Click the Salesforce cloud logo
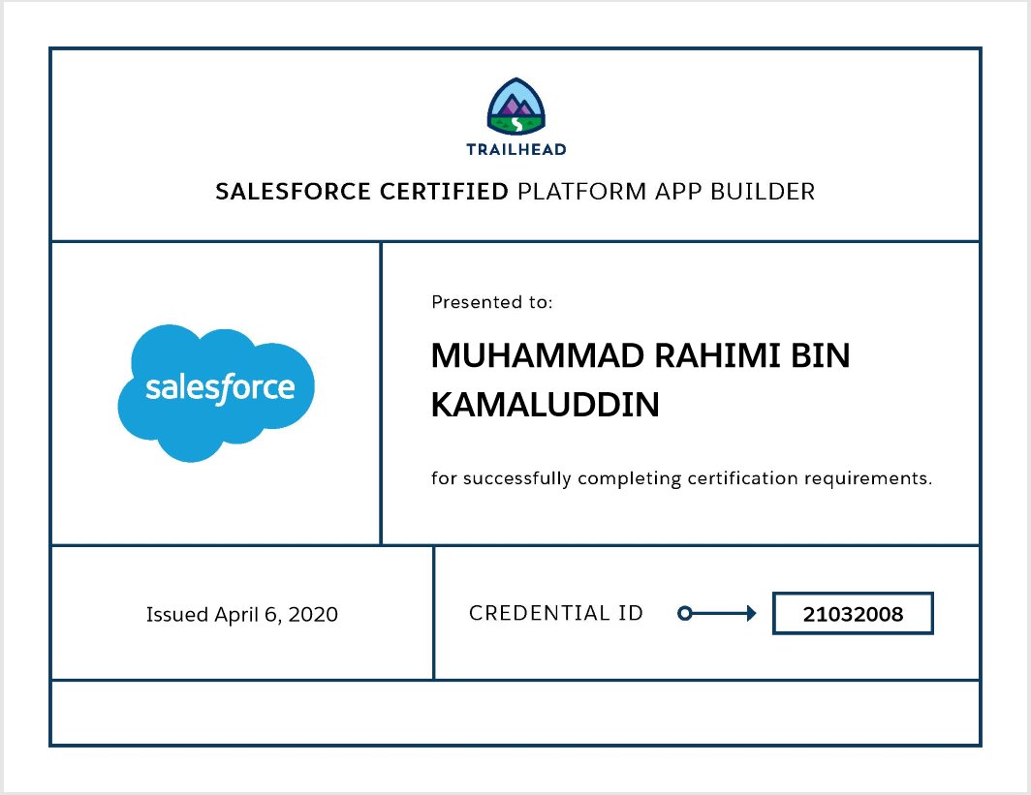The image size is (1031, 795). click(x=216, y=393)
